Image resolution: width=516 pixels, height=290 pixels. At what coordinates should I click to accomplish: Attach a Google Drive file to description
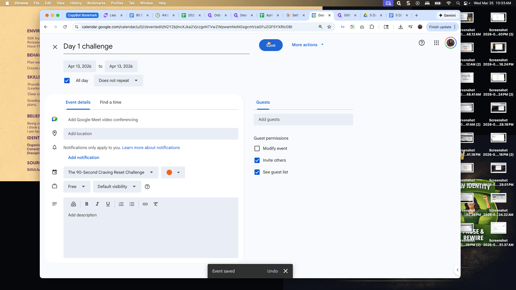[x=73, y=204]
